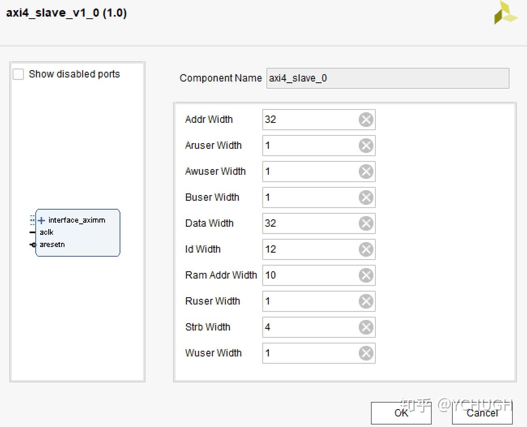Clear the Wuser Width value
527x427 pixels.
tap(366, 353)
